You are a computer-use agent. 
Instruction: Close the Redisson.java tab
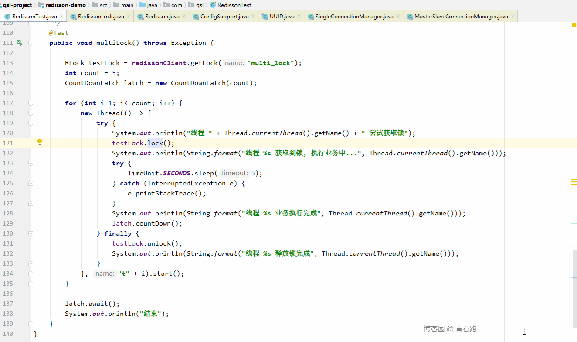pyautogui.click(x=184, y=17)
